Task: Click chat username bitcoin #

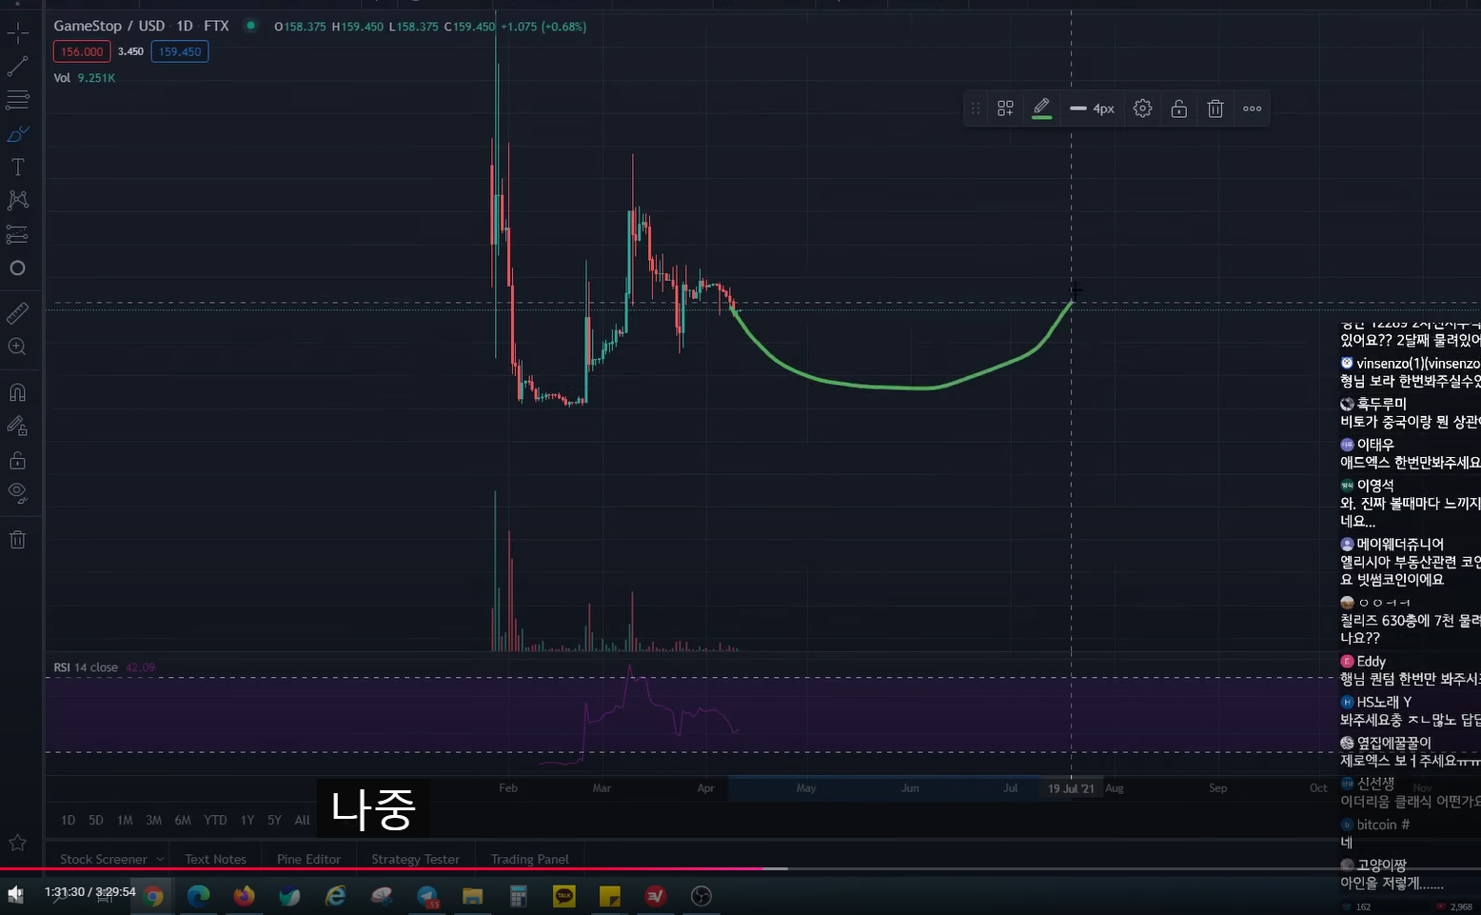Action: point(1383,825)
